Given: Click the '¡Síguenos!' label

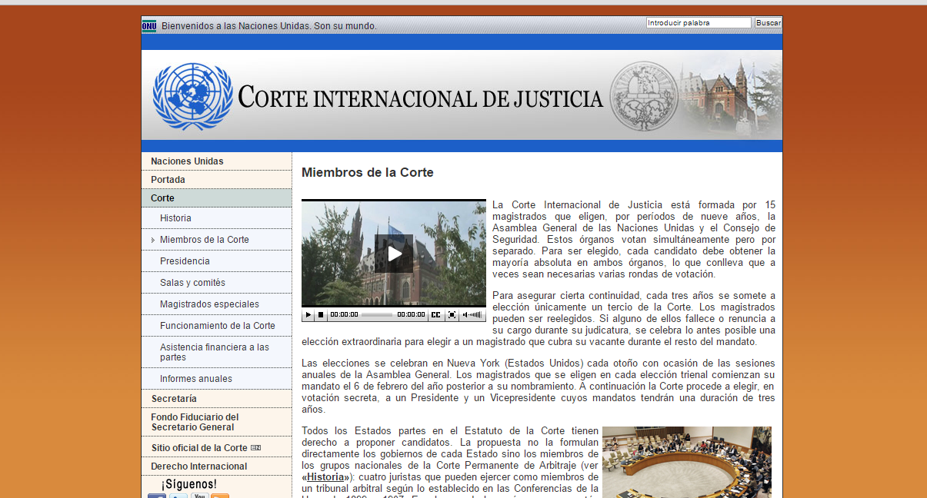Looking at the screenshot, I should (x=189, y=484).
